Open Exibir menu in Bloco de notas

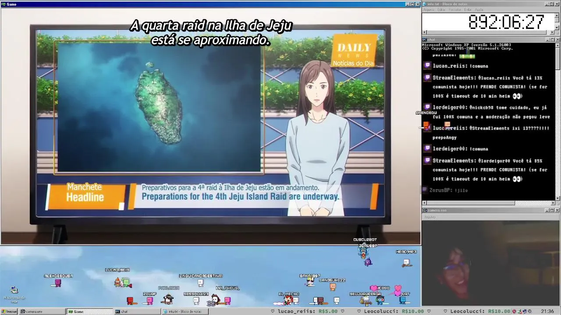[x=468, y=10]
